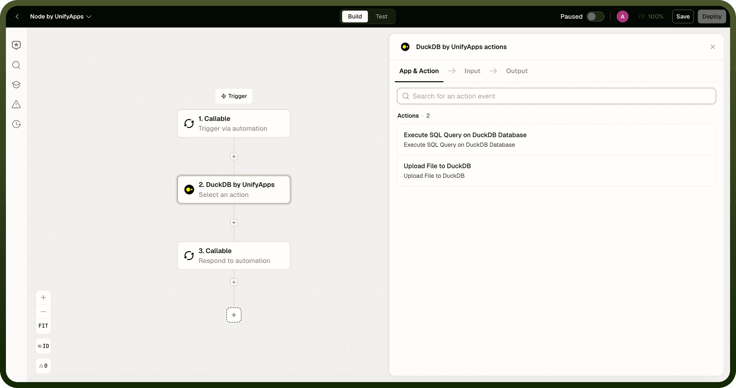Open the history clock sidebar icon
The image size is (736, 388).
coord(16,124)
